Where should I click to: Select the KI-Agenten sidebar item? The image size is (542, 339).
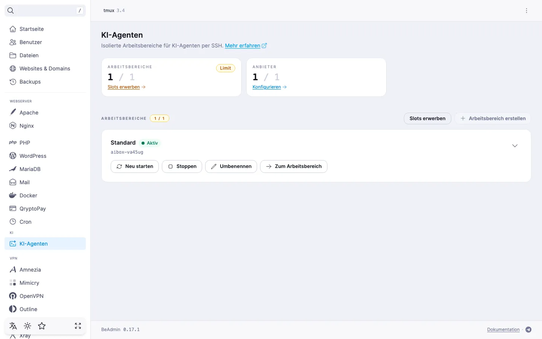tap(45, 244)
